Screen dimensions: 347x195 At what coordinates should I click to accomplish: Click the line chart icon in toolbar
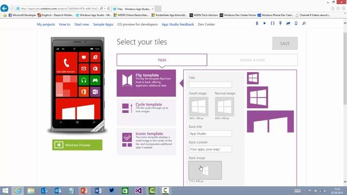coord(288,23)
